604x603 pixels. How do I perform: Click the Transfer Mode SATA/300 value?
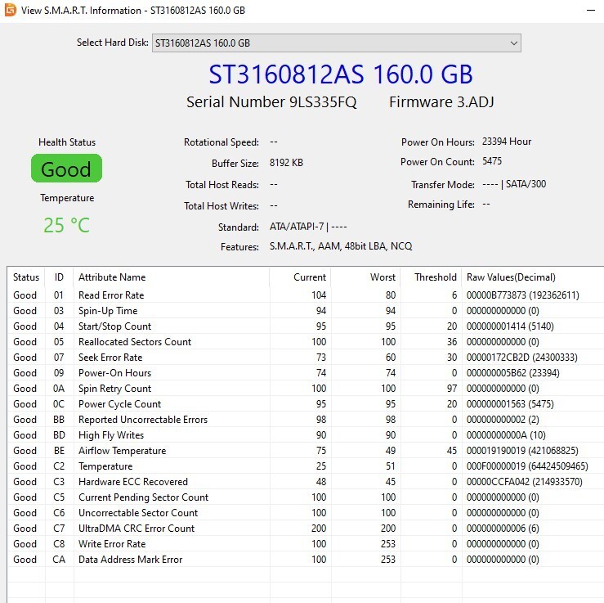514,184
